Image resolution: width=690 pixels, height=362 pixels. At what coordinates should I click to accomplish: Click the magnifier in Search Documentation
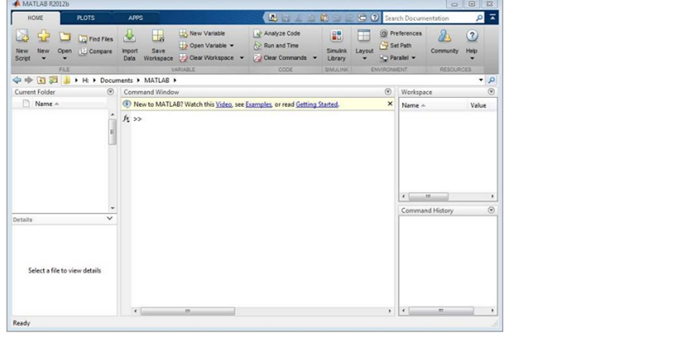click(479, 18)
